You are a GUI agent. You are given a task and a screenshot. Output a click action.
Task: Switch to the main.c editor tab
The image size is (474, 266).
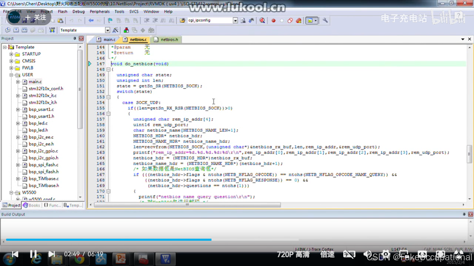[106, 39]
